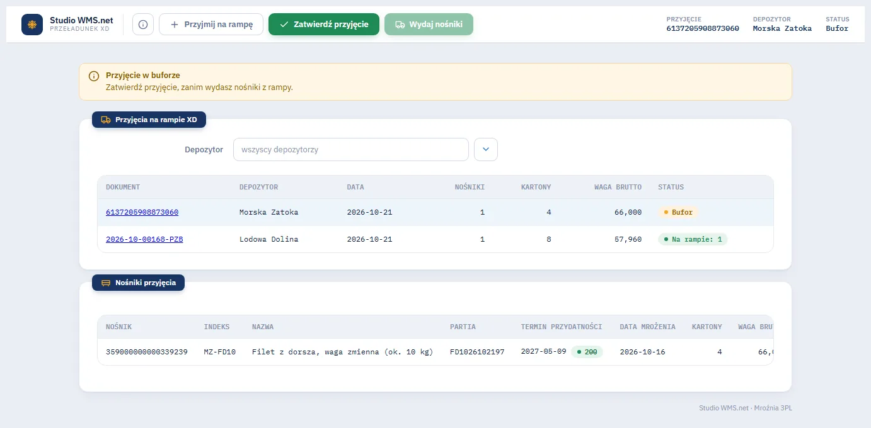The width and height of the screenshot is (871, 428).
Task: Click the Studio WMS.net logo icon
Action: [32, 25]
